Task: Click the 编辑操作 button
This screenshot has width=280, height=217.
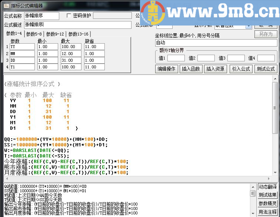Action: (x=166, y=69)
